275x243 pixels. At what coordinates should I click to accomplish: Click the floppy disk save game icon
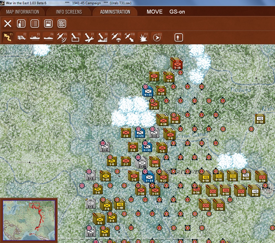tap(48, 23)
